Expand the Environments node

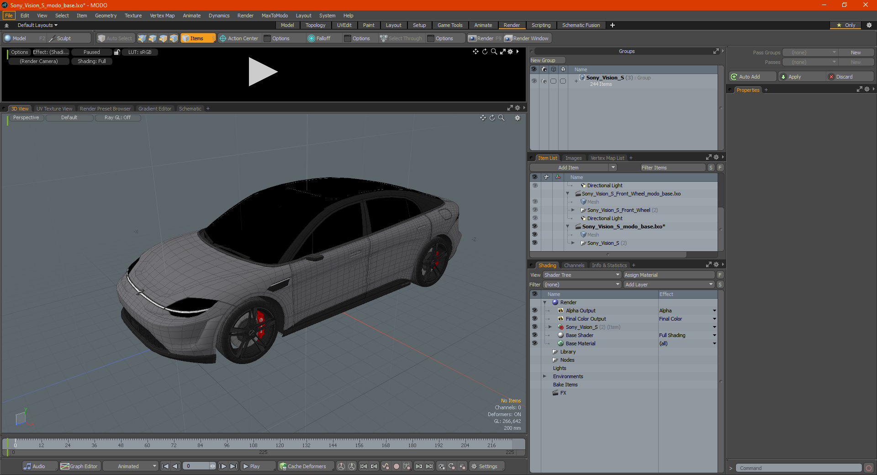[544, 376]
